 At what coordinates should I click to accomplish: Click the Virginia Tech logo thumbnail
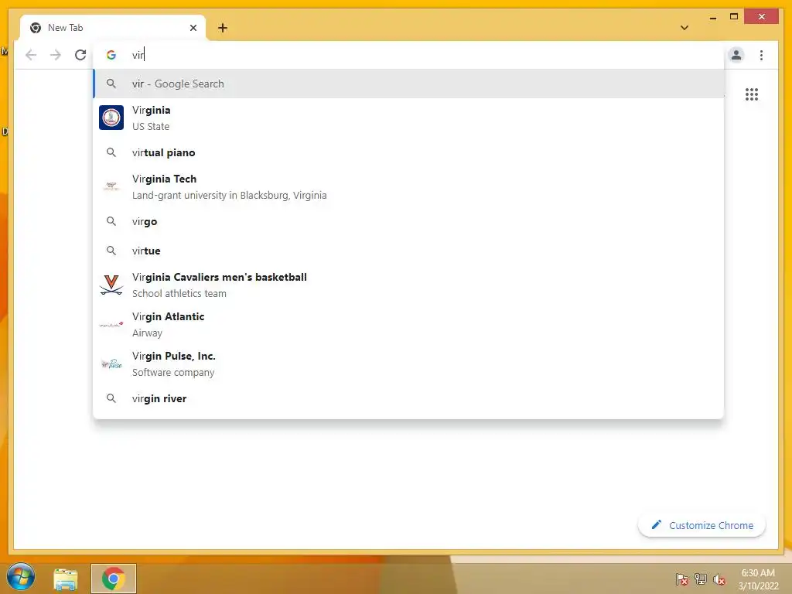(111, 187)
